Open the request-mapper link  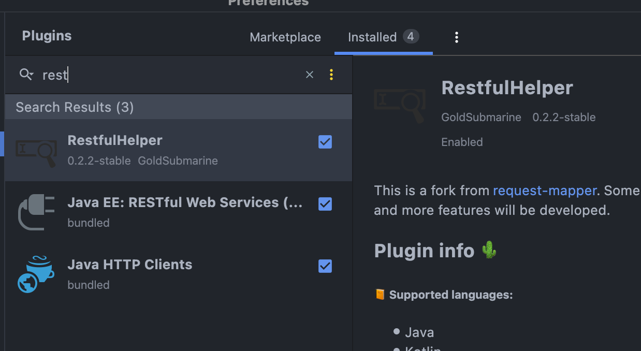coord(545,190)
